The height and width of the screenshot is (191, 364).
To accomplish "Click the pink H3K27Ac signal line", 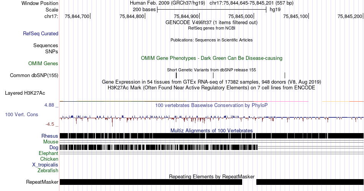I will 287,101.
